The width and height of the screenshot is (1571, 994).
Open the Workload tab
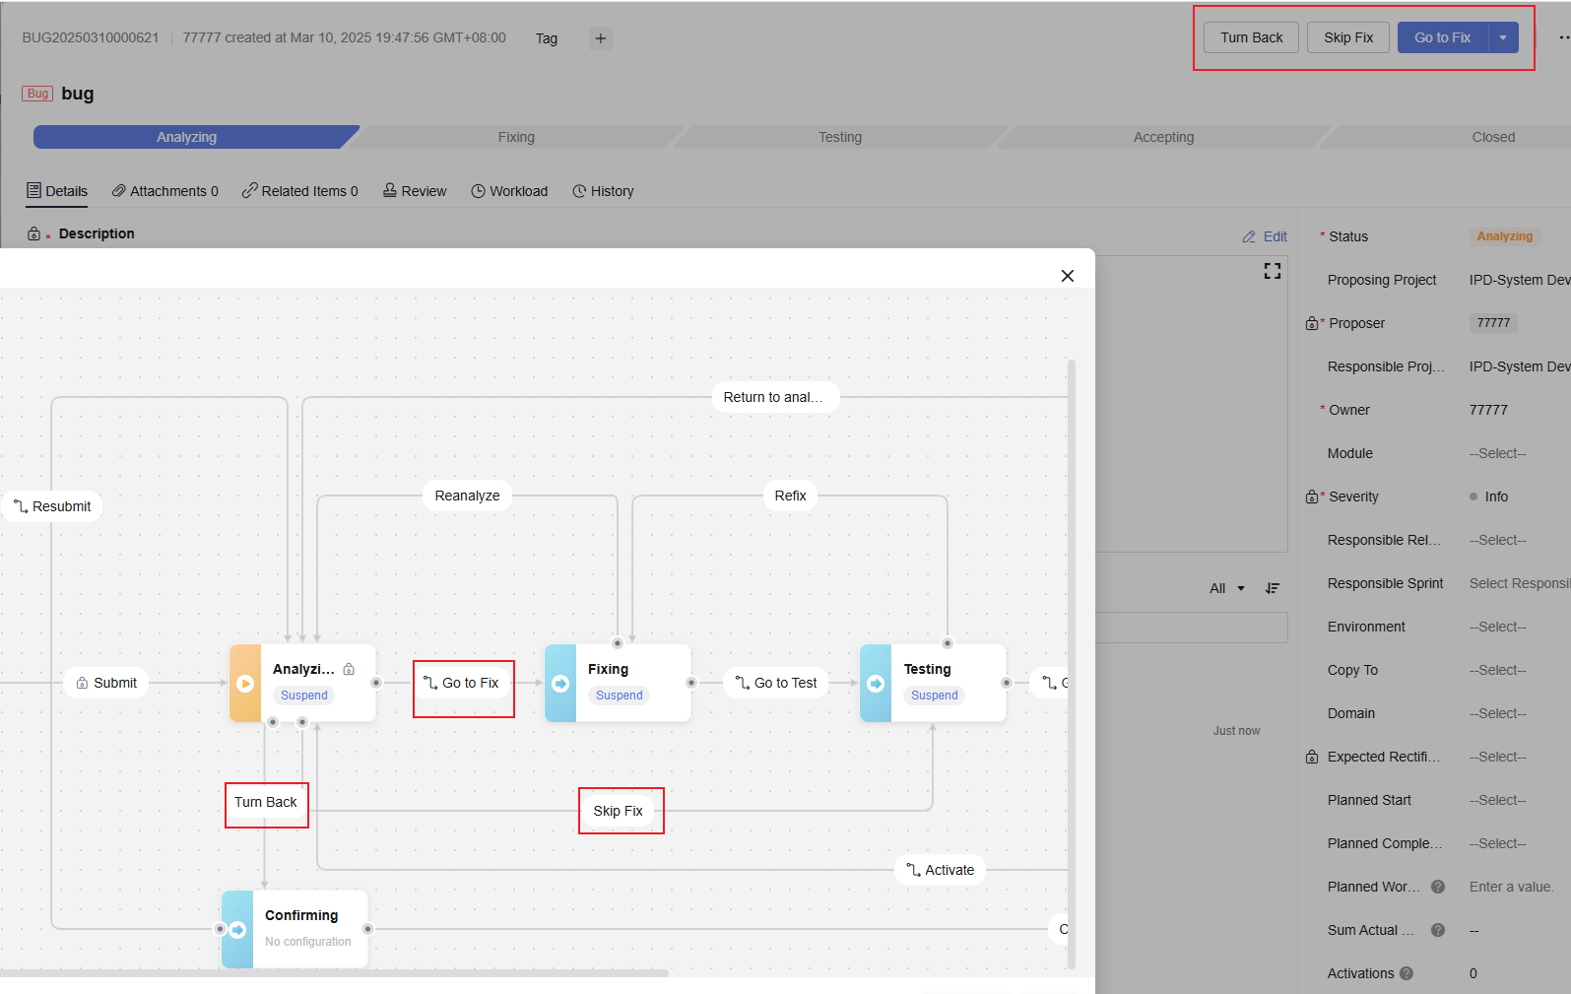click(x=509, y=191)
